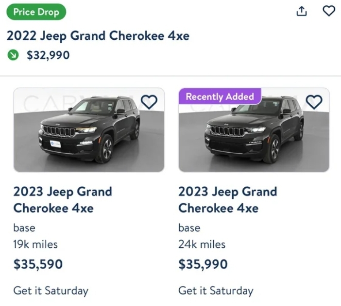Click the $32,990 price
Viewport: 341px width, 306px height.
click(48, 55)
